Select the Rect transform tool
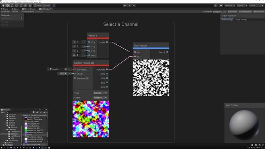This screenshot has height=149, width=265. 21,5
